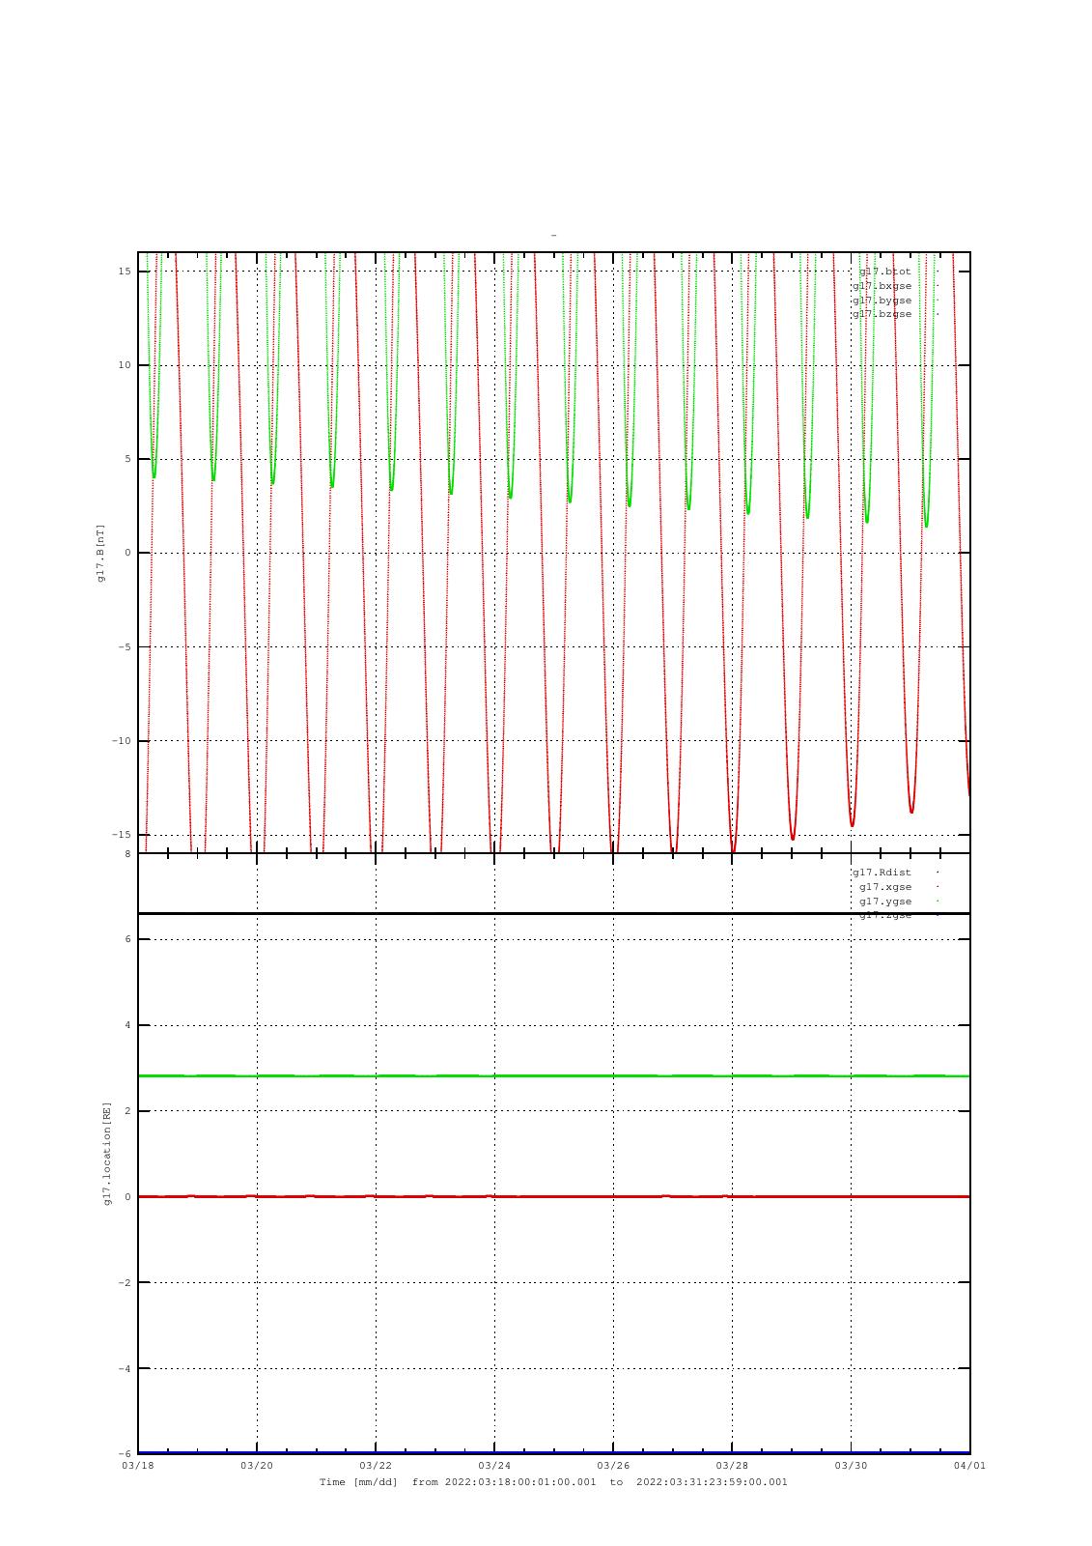Select the g17.bzgse legend label
The height and width of the screenshot is (1546, 1092).
882,314
